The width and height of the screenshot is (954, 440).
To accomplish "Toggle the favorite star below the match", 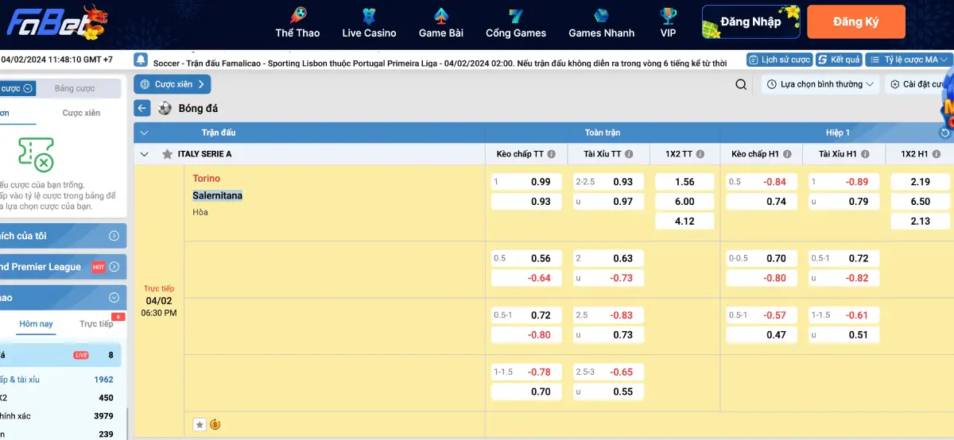I will (x=200, y=425).
